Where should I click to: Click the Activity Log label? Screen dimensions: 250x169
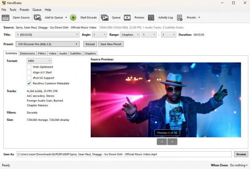166,17
